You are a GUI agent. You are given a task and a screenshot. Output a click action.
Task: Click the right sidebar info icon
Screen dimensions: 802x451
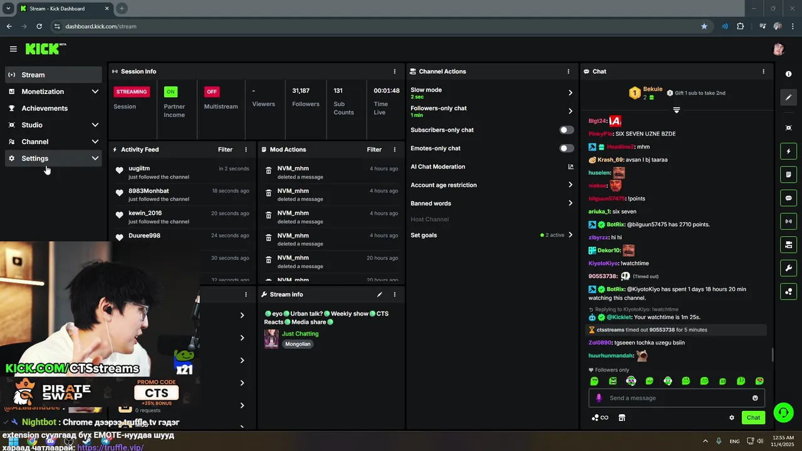coord(788,74)
